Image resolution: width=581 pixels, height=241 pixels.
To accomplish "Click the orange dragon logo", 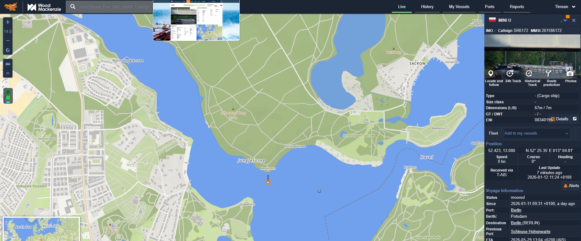I will pos(11,7).
